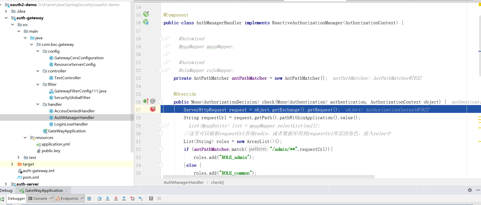Fold check method at line 26
This screenshot has height=205, width=481.
[160, 102]
